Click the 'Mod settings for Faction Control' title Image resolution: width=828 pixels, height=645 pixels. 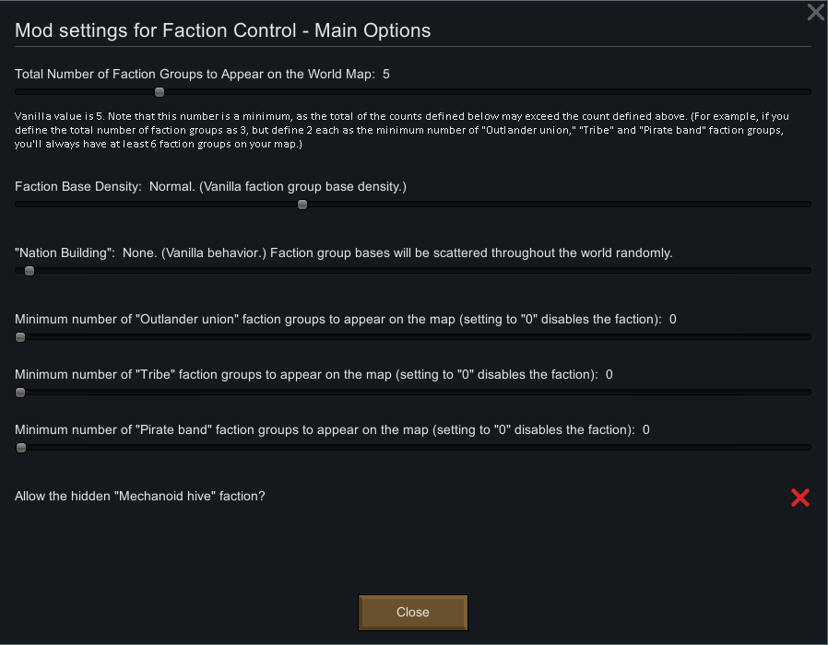pyautogui.click(x=222, y=30)
